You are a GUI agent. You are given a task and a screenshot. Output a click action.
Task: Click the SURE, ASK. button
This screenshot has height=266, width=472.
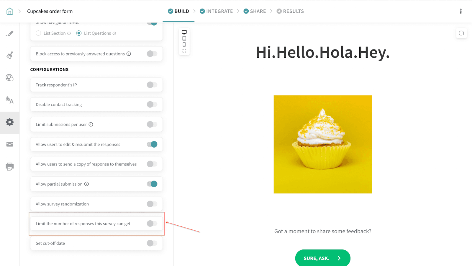pos(322,258)
